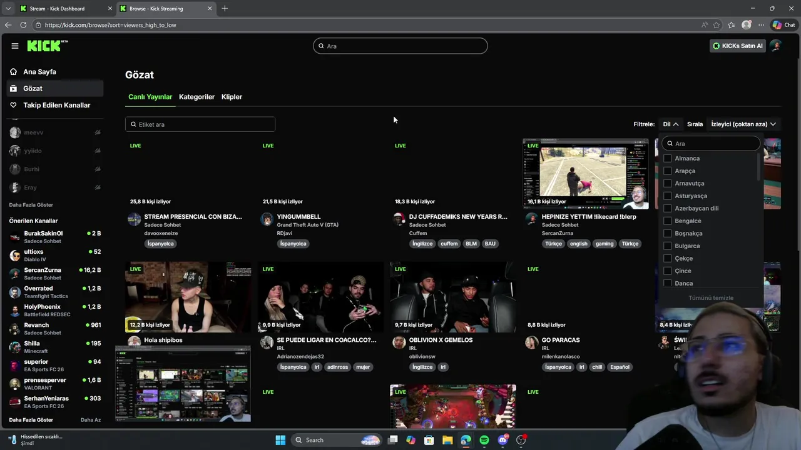Refresh the browser page
The height and width of the screenshot is (450, 801).
click(x=23, y=25)
